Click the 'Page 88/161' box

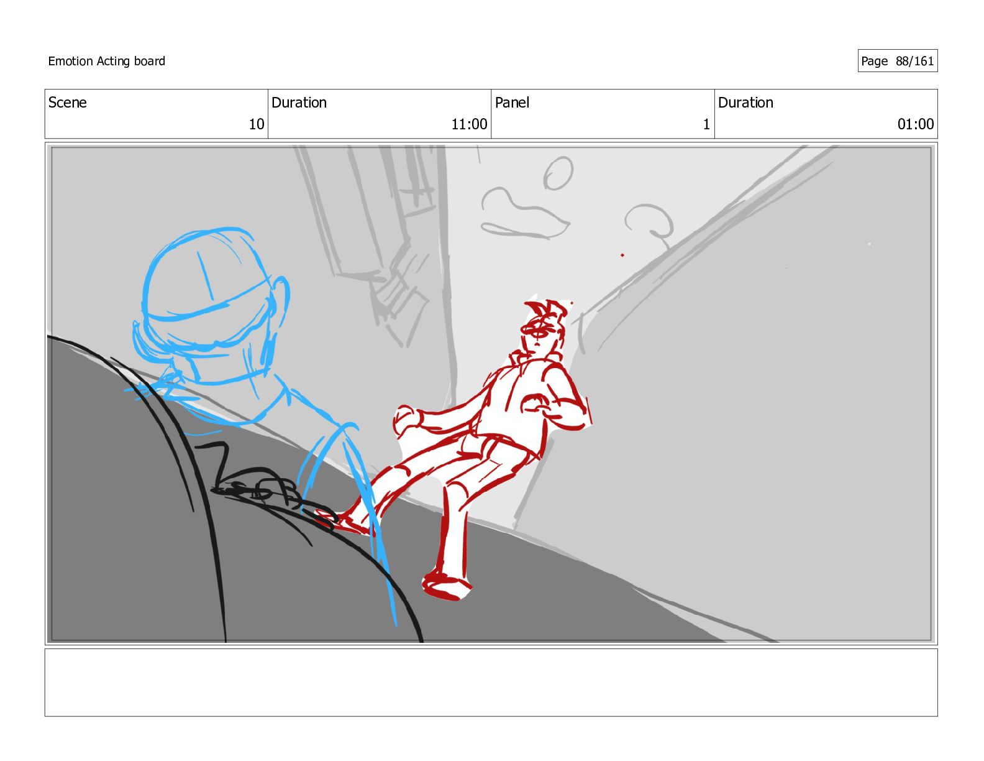(898, 61)
